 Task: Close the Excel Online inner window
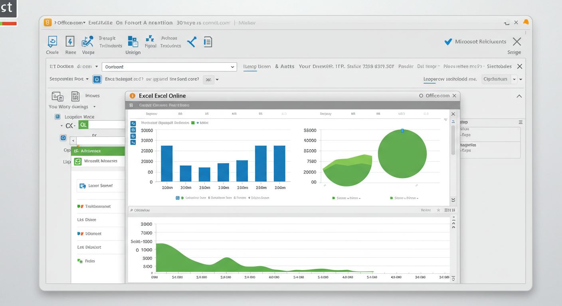[x=454, y=96]
